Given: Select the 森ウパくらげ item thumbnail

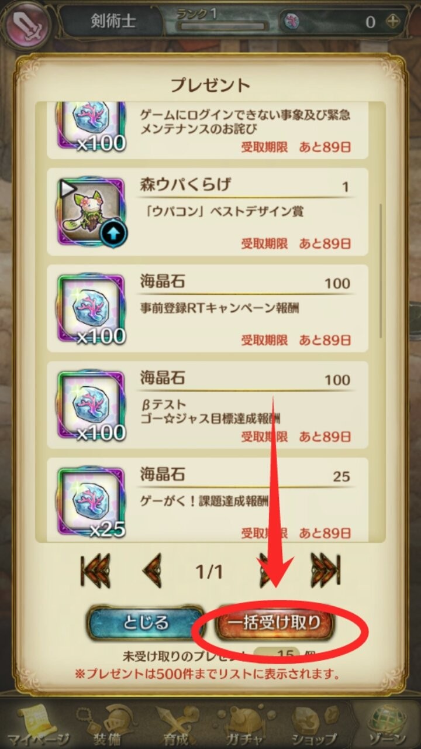Looking at the screenshot, I should (x=92, y=211).
